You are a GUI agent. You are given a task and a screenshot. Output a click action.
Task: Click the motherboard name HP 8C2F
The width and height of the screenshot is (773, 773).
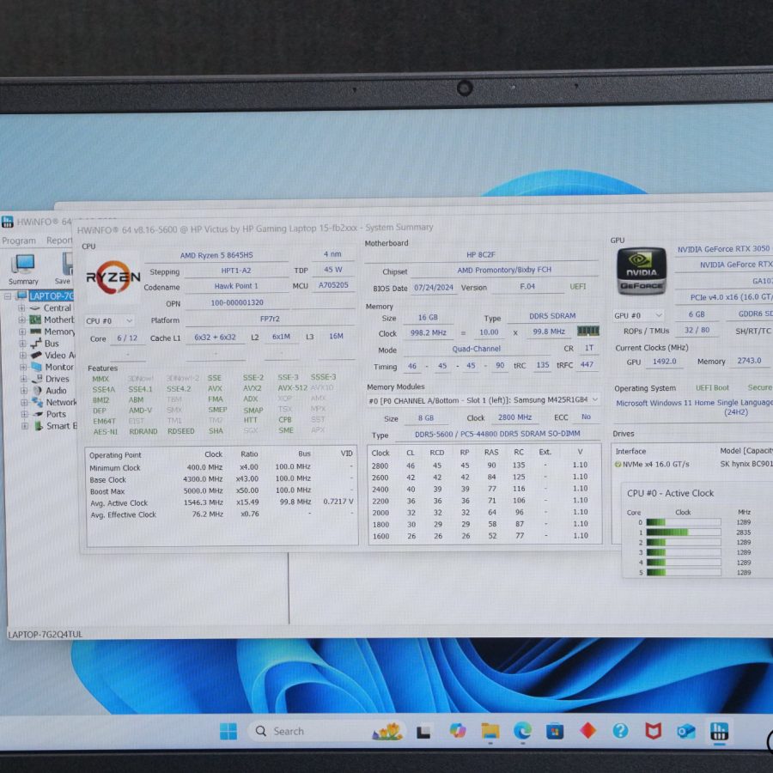pyautogui.click(x=481, y=255)
